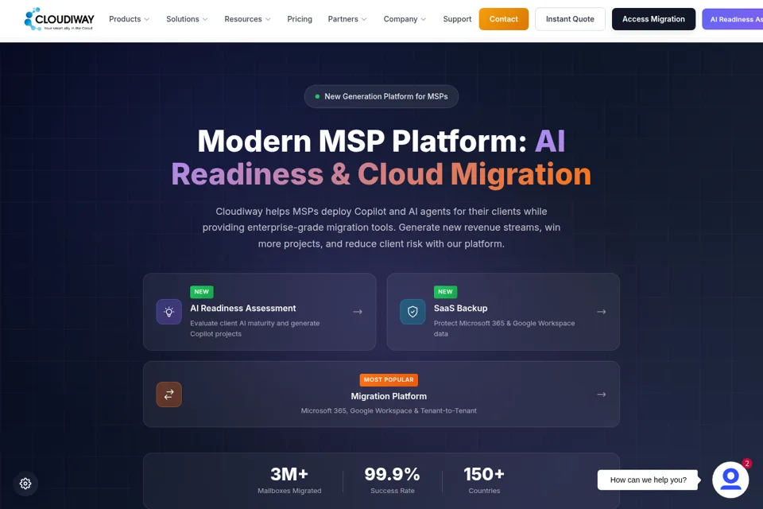Open the SaaS Backup title

coord(460,309)
